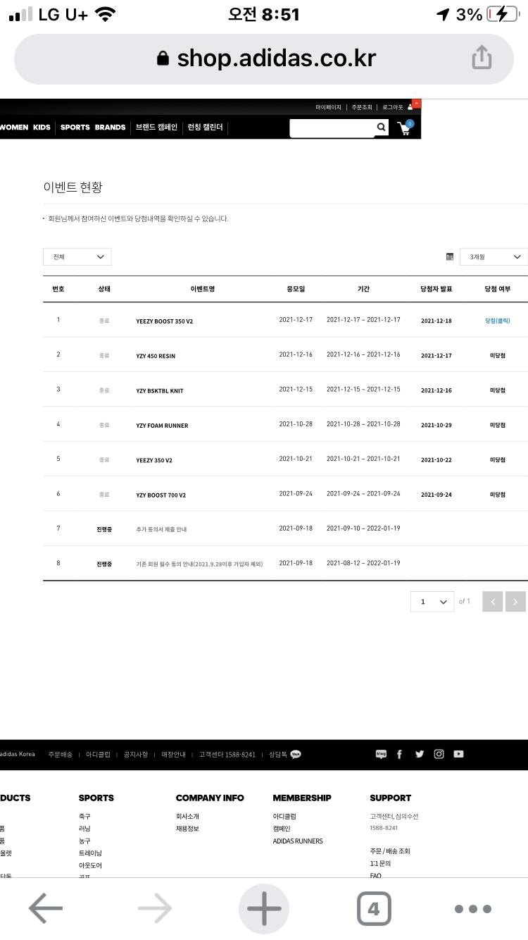528x940 pixels.
Task: Open the shopping cart icon
Action: point(406,128)
